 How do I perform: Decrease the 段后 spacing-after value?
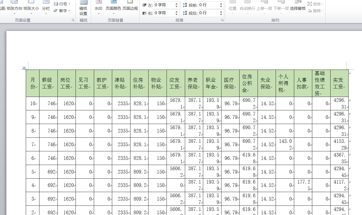(x=221, y=14)
